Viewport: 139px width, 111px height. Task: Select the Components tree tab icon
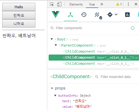(70, 15)
